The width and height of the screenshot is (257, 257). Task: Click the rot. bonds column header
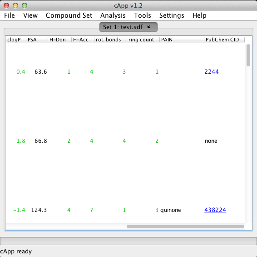pos(110,40)
